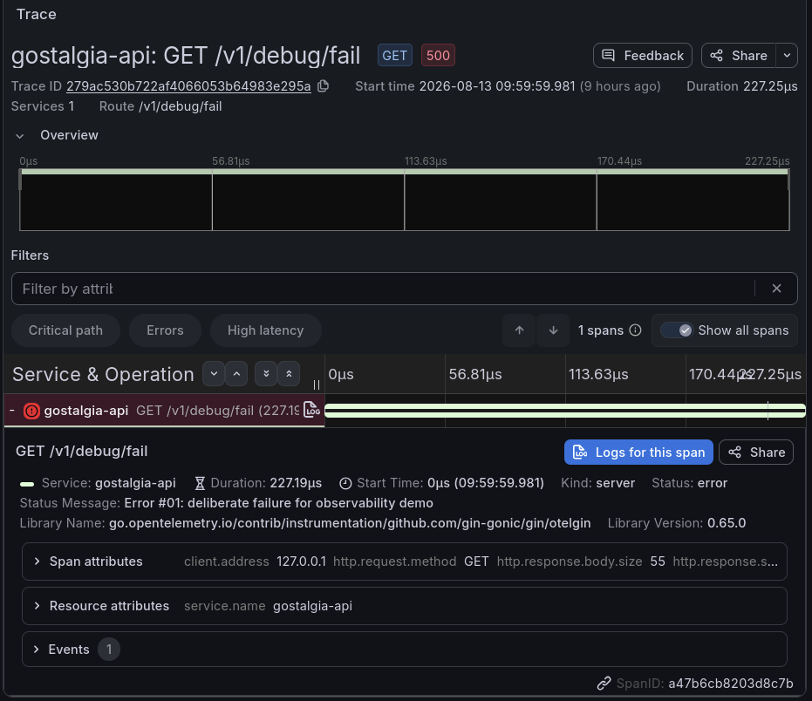Click the column resize handle
Image resolution: width=812 pixels, height=701 pixels.
pos(317,385)
